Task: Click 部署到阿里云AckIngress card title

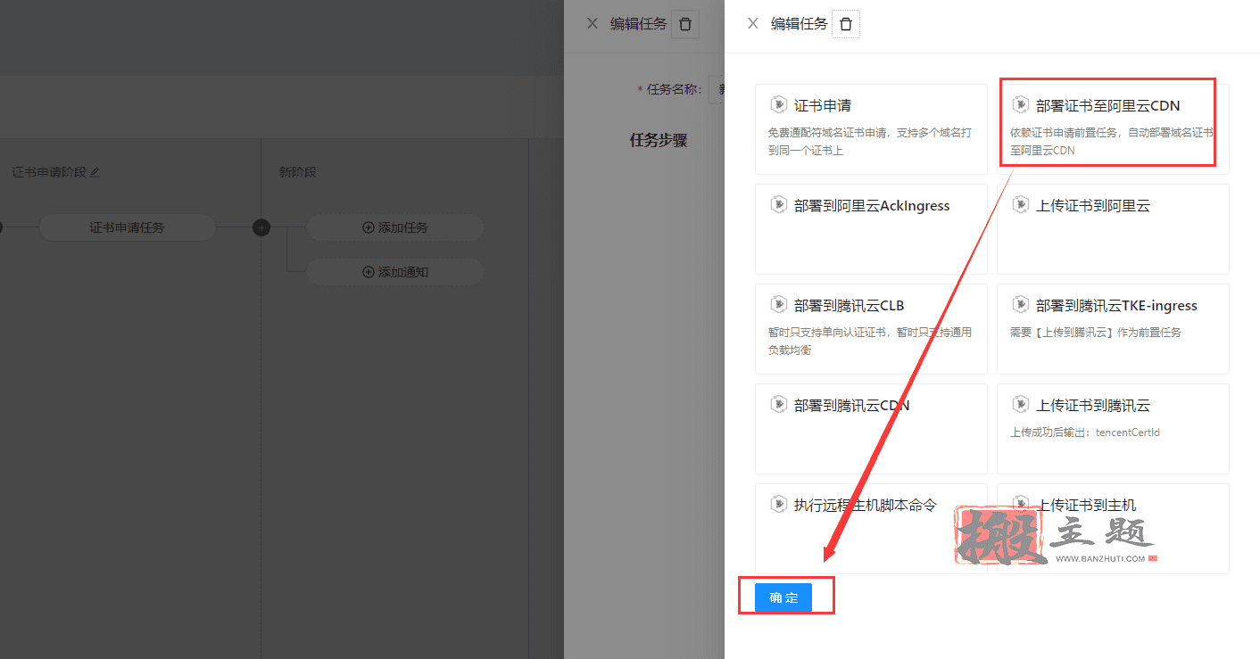Action: click(x=872, y=205)
